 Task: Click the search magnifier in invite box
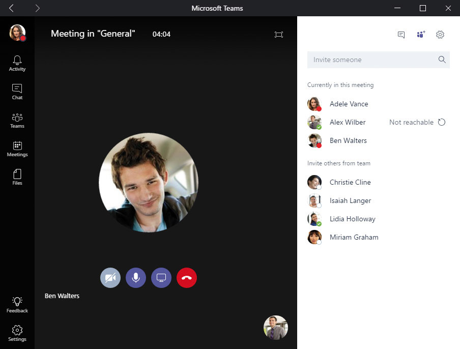coord(442,60)
